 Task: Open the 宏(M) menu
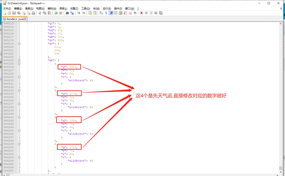click(x=96, y=9)
